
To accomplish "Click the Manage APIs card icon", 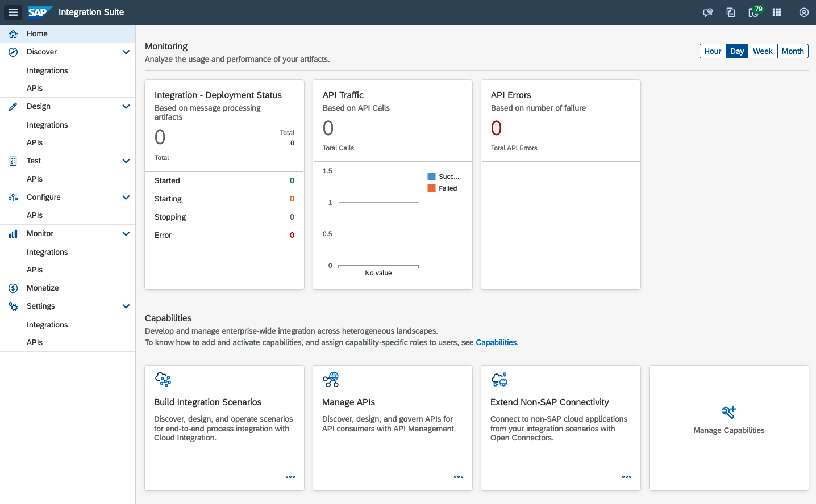I will click(x=331, y=379).
